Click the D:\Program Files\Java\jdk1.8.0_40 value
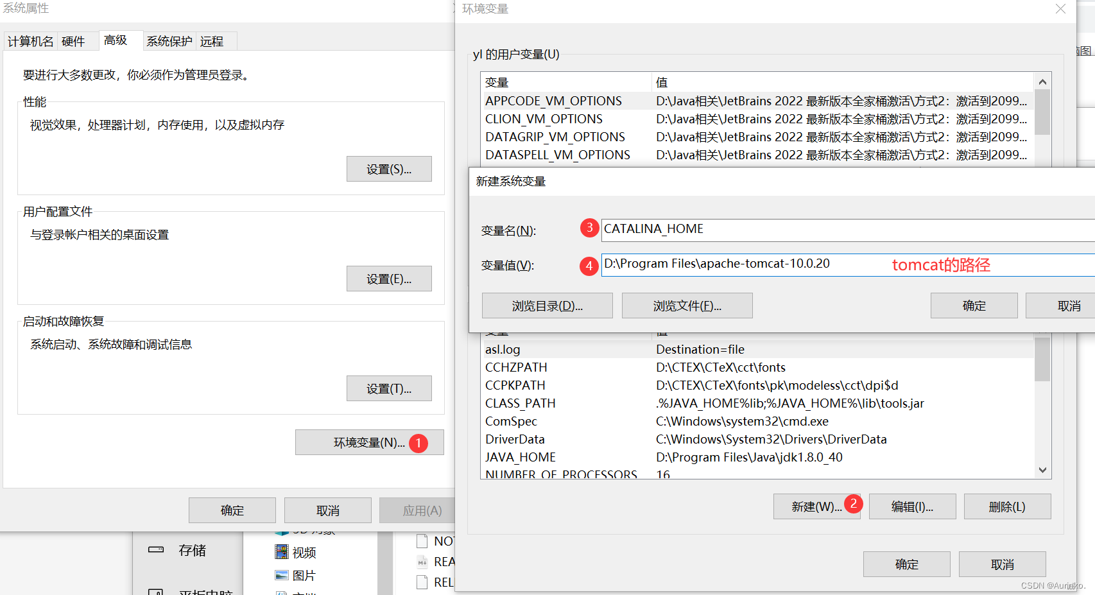This screenshot has width=1095, height=595. click(749, 457)
